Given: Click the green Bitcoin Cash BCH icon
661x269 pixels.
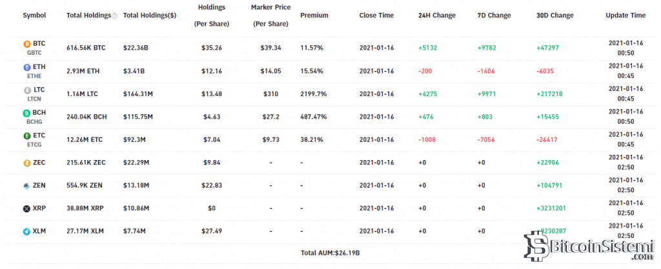Looking at the screenshot, I should tap(27, 113).
